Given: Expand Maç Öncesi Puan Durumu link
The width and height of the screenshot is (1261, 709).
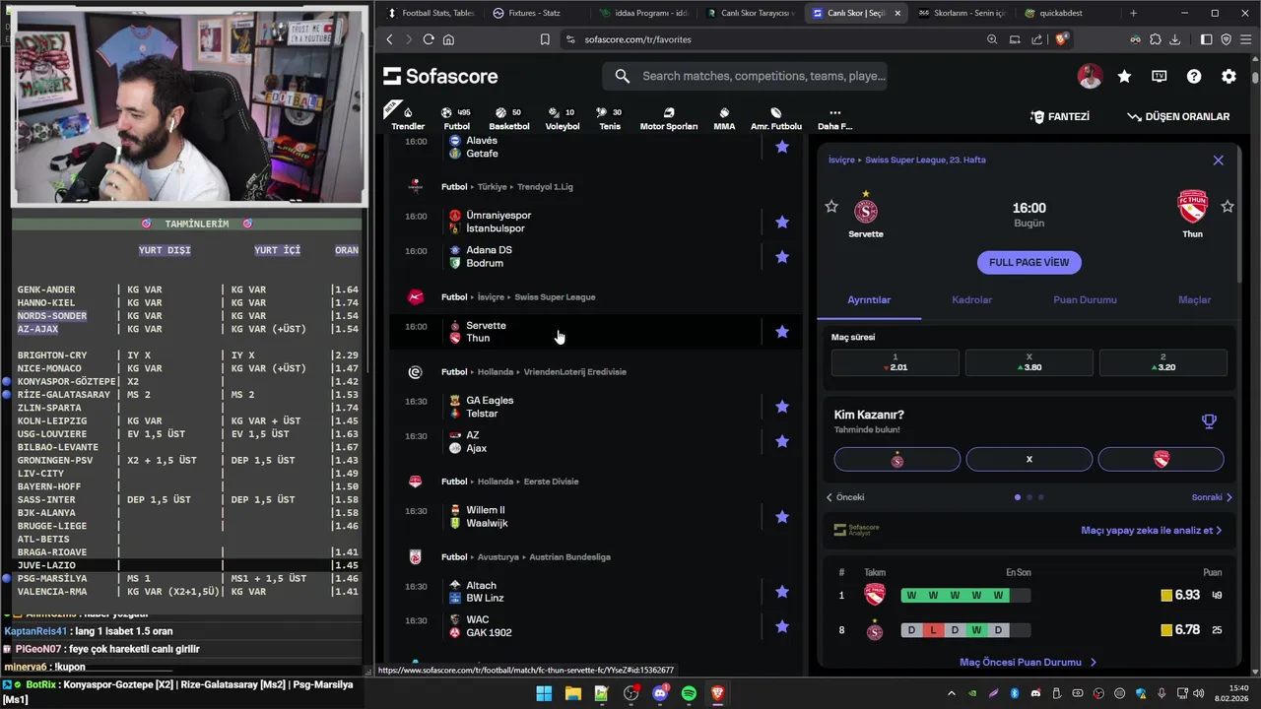Looking at the screenshot, I should coord(1028,662).
